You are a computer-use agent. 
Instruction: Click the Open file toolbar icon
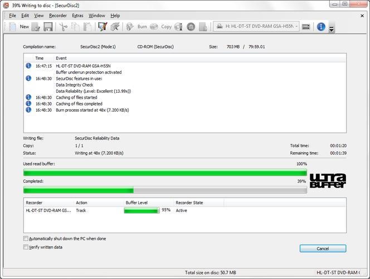click(36, 26)
